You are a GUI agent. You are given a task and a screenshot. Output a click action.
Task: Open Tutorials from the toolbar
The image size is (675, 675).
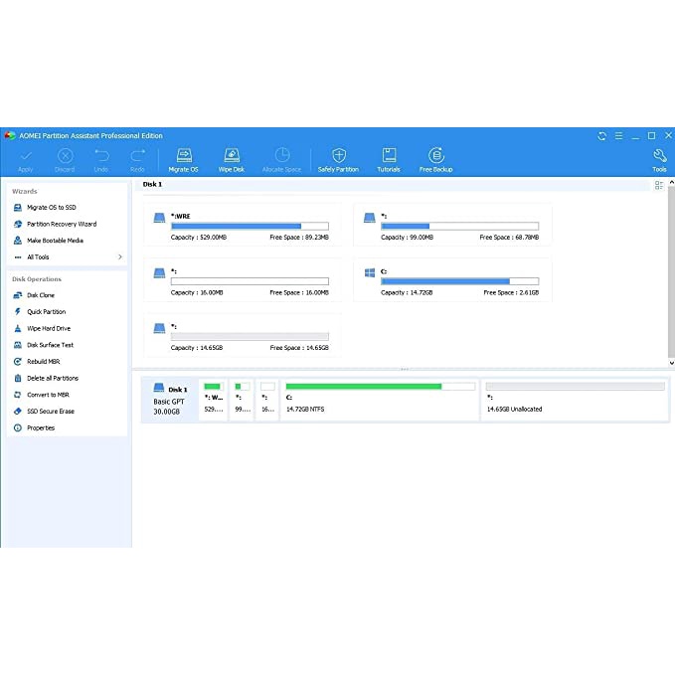point(389,159)
